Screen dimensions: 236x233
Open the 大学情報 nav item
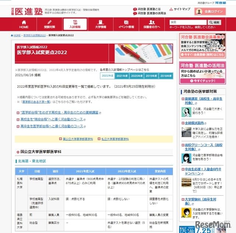tap(101, 24)
